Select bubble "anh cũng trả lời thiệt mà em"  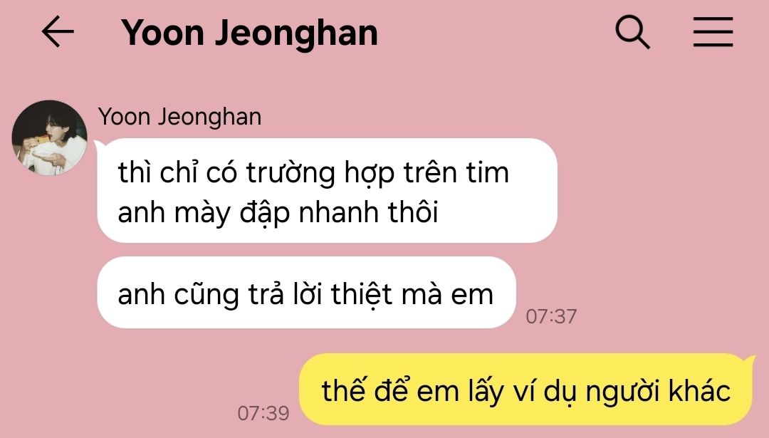[x=306, y=293]
